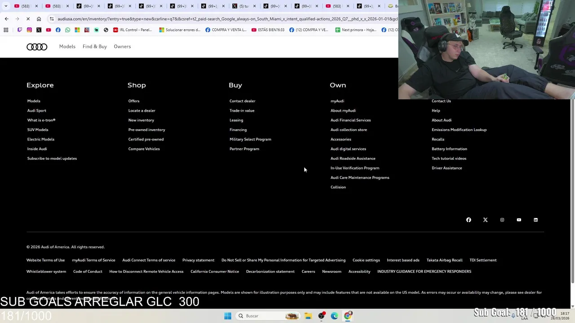575x323 pixels.
Task: Open the Twitch bookmark icon
Action: [20, 30]
